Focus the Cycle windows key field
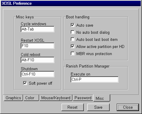Image resolution: width=142 pixels, height=114 pixels. pos(37,29)
